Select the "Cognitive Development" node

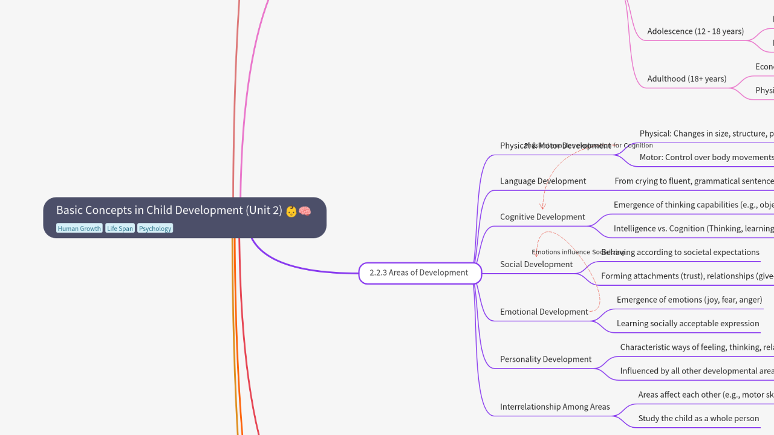tap(542, 216)
